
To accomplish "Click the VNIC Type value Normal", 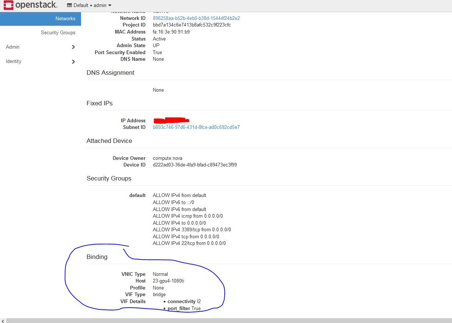I will point(160,274).
